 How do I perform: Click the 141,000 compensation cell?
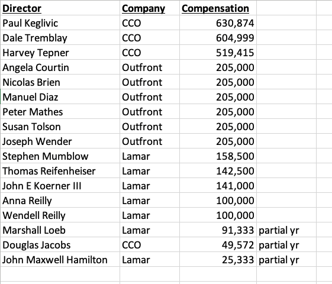(x=218, y=186)
